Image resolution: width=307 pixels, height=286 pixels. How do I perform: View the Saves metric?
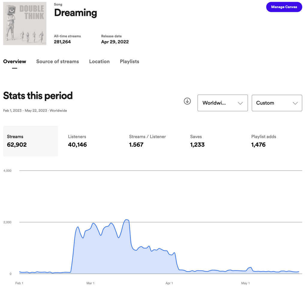pos(197,141)
